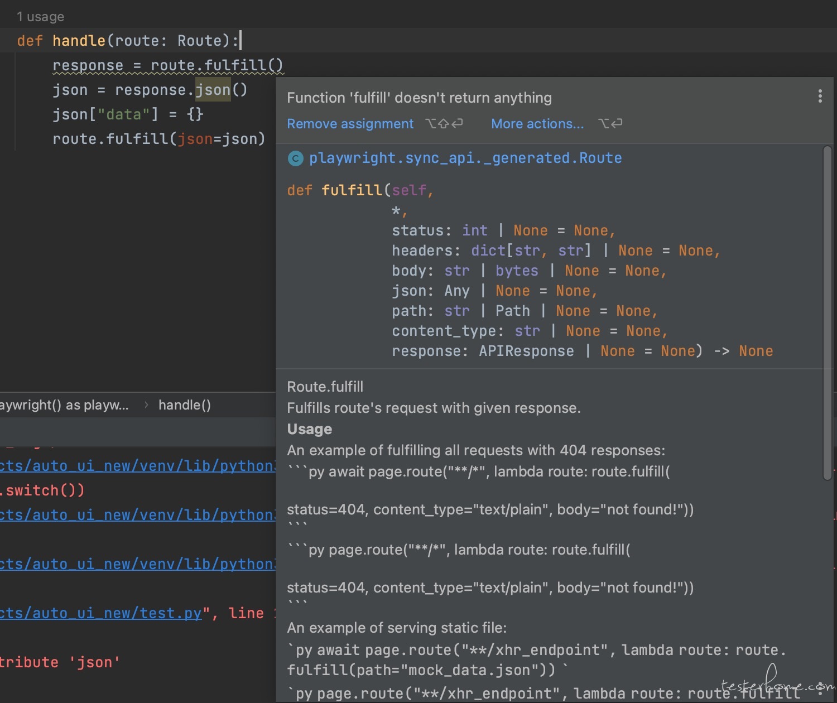Click the handle function name in definition
This screenshot has width=837, height=703.
79,41
